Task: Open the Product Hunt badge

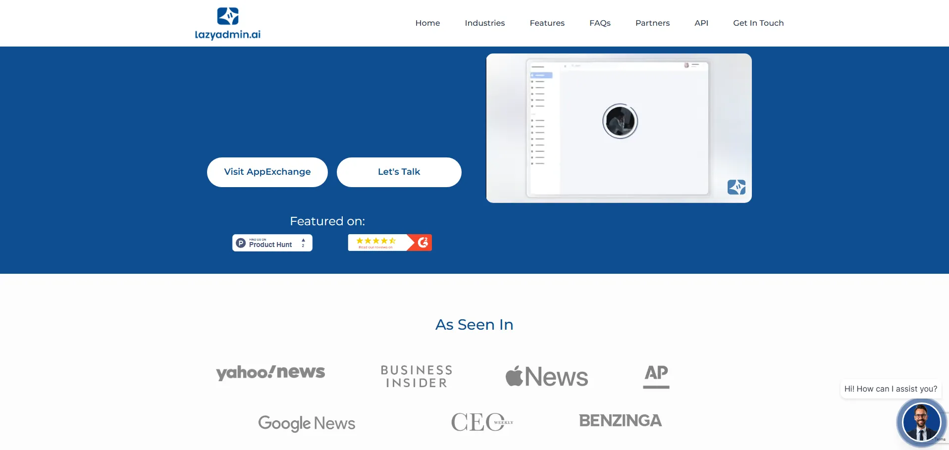Action: click(x=272, y=243)
